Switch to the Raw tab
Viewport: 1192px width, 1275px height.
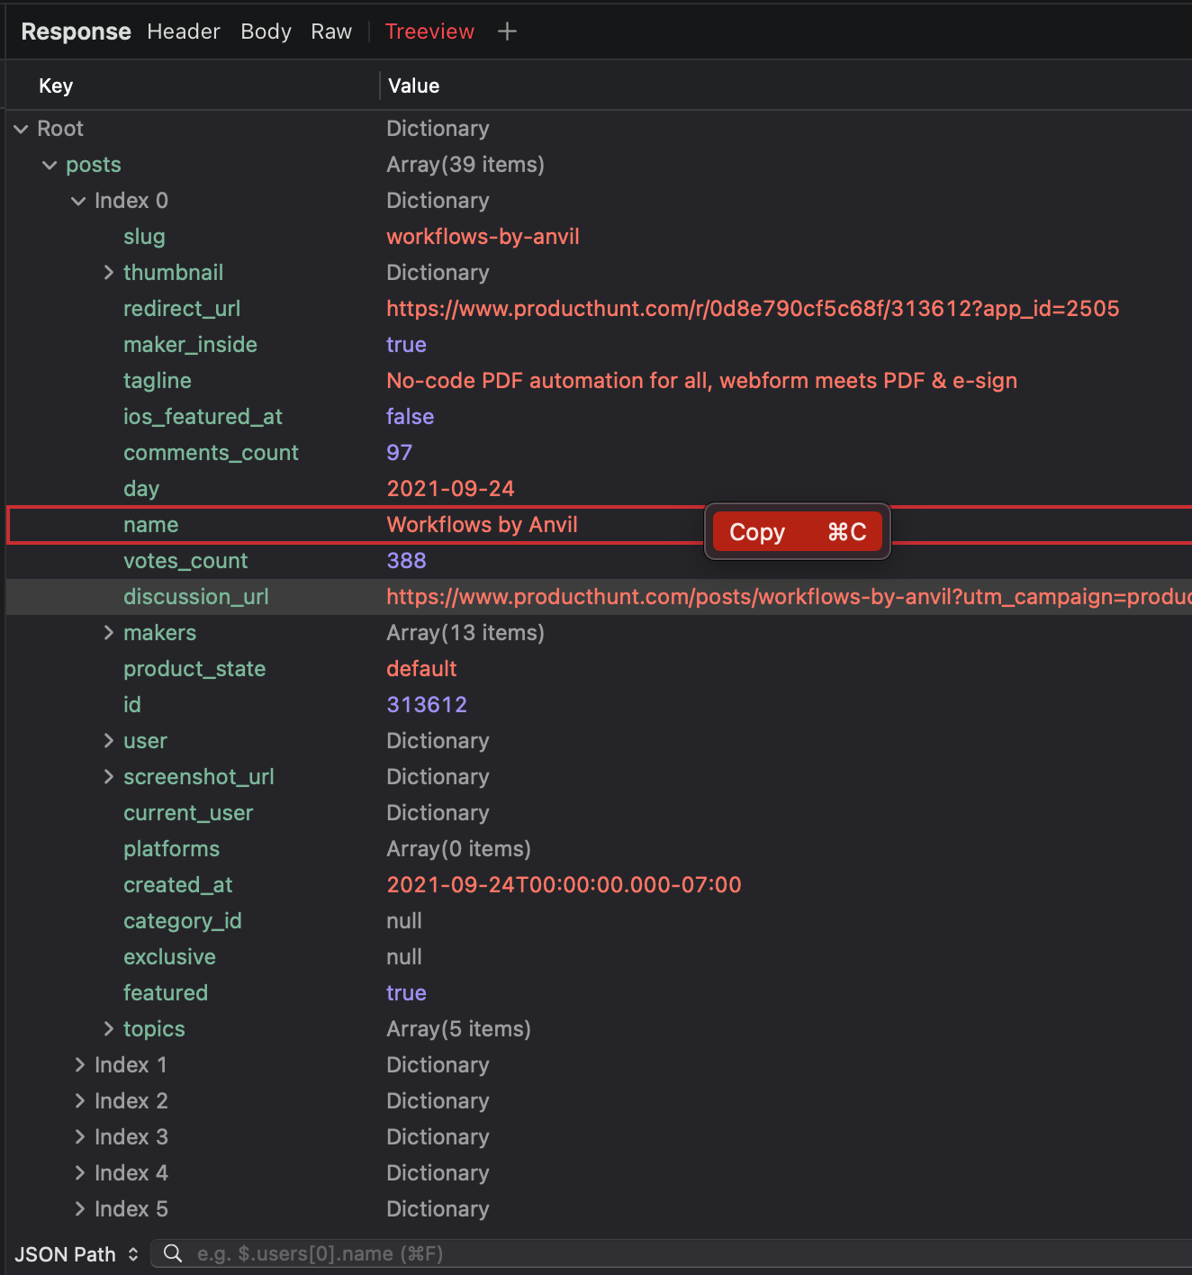point(331,32)
